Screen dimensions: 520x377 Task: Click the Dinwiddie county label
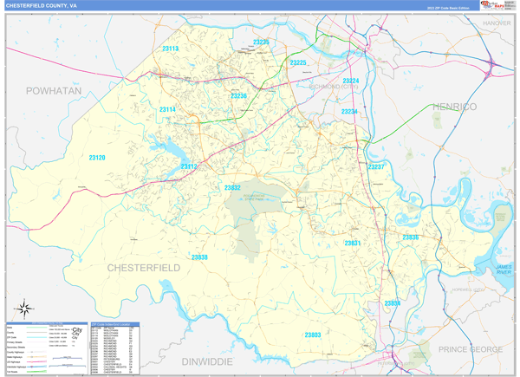coord(217,360)
